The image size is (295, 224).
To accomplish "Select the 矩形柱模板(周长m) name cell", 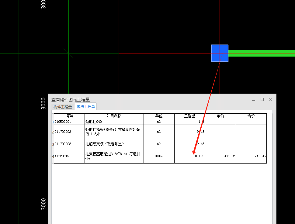I will [x=114, y=132].
